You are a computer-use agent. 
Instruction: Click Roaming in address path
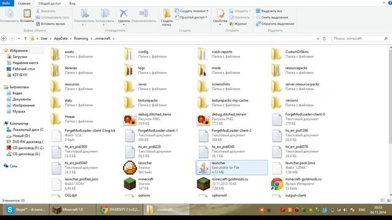pos(81,38)
